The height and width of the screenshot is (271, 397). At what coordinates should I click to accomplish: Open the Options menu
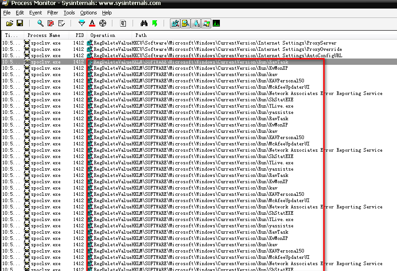[x=89, y=13]
